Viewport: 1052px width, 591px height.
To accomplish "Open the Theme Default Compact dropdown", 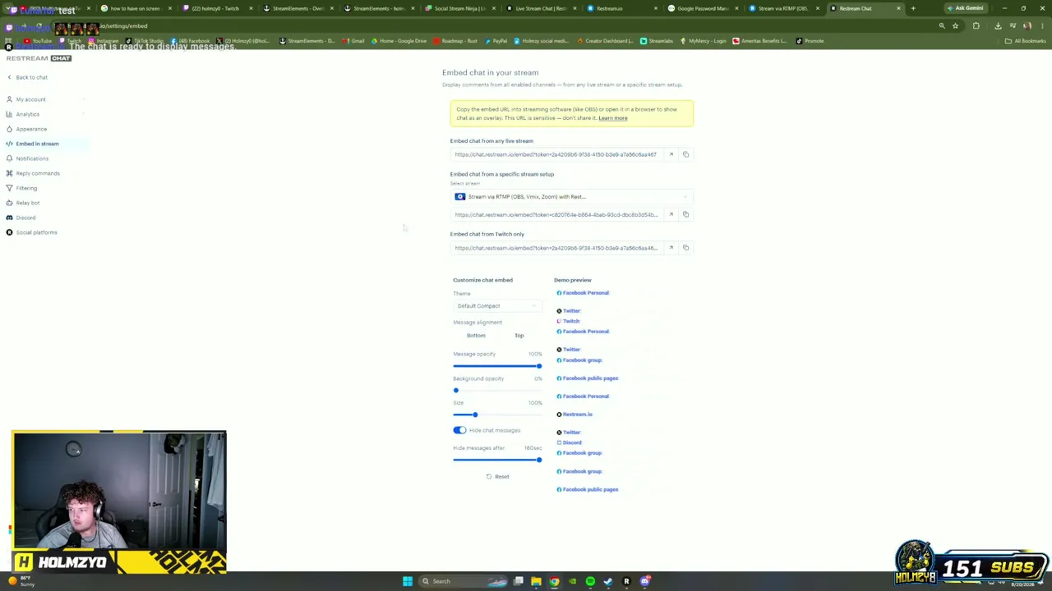I will [x=497, y=306].
